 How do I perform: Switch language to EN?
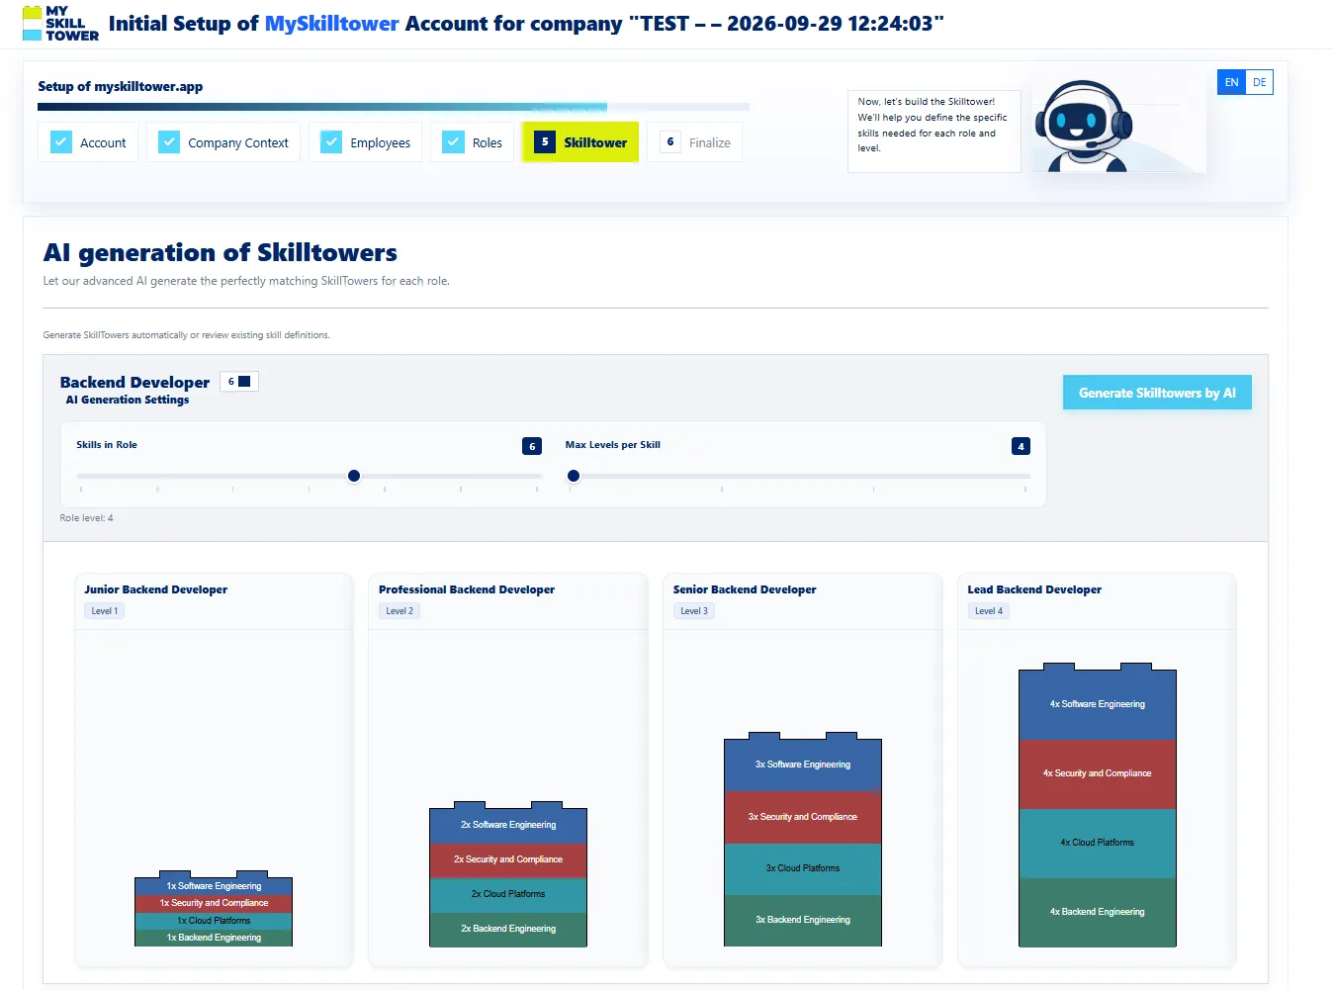pos(1231,83)
